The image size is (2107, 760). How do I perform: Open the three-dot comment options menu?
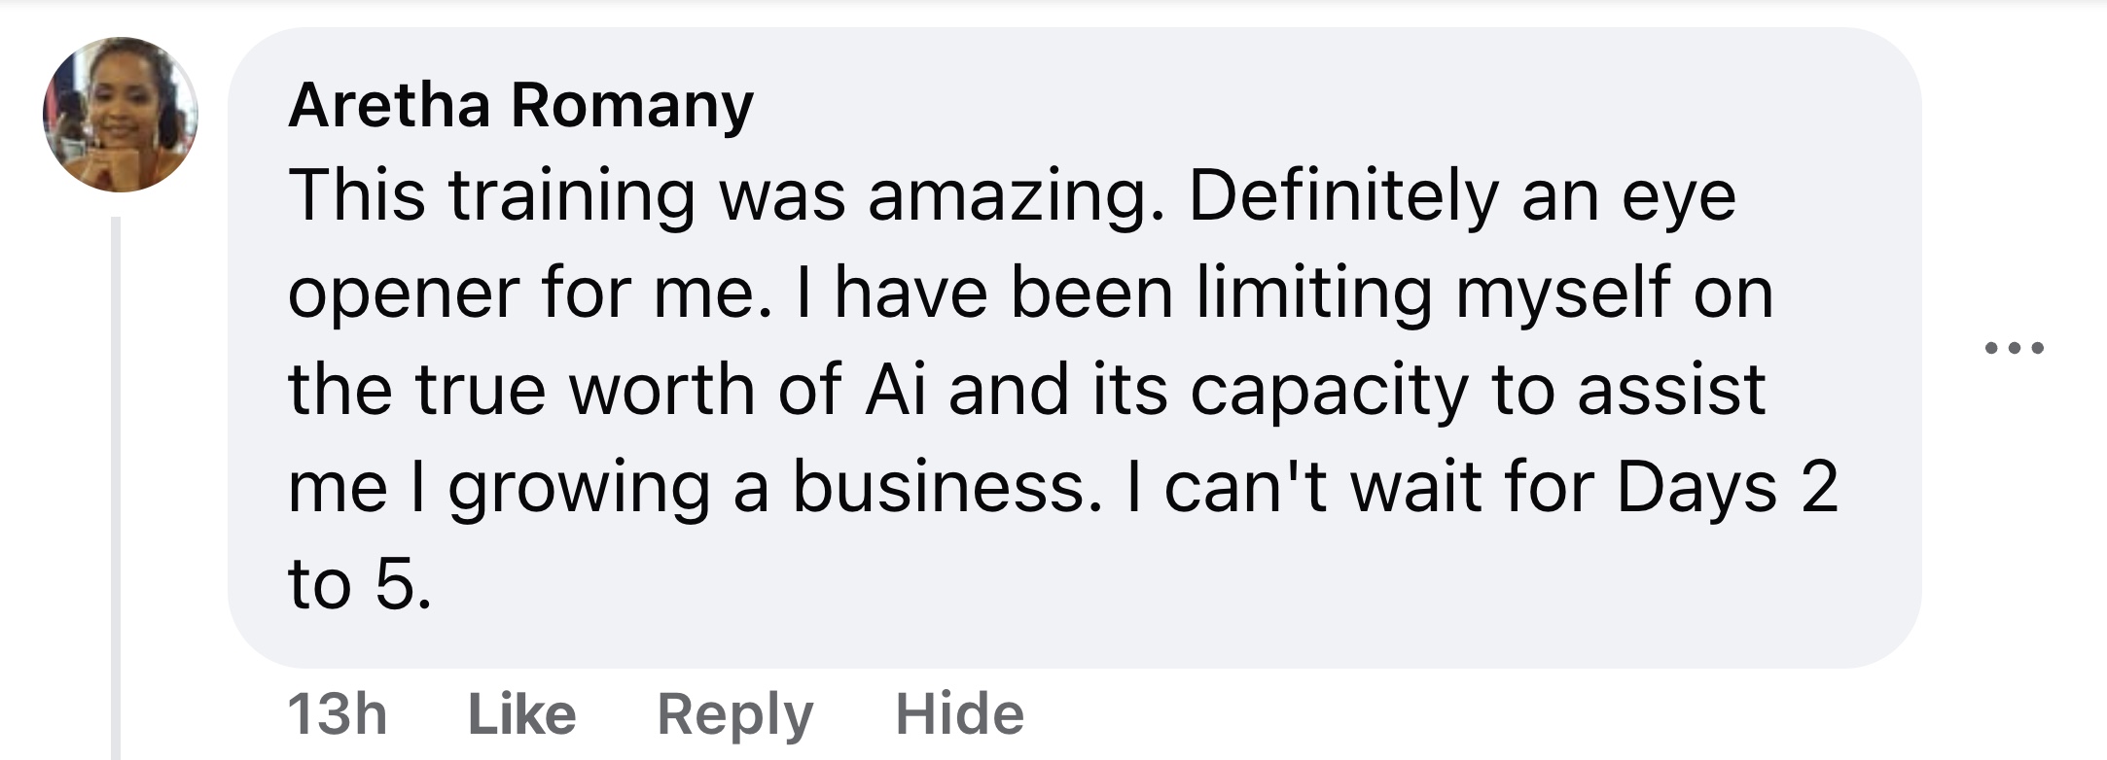[x=2015, y=347]
